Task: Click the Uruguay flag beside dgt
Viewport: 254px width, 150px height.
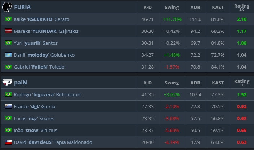Action: [x=8, y=106]
